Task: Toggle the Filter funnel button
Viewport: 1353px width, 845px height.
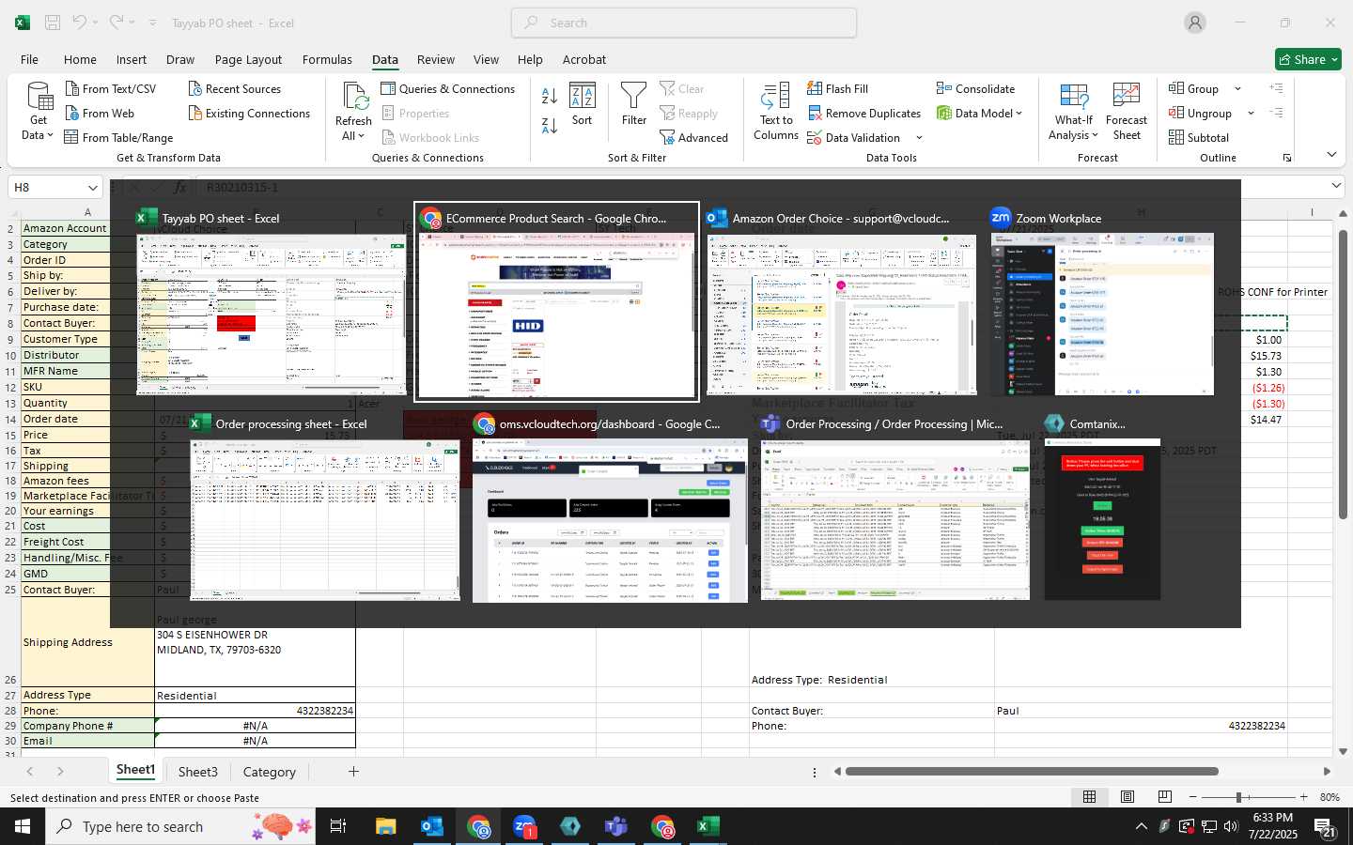Action: pyautogui.click(x=634, y=104)
